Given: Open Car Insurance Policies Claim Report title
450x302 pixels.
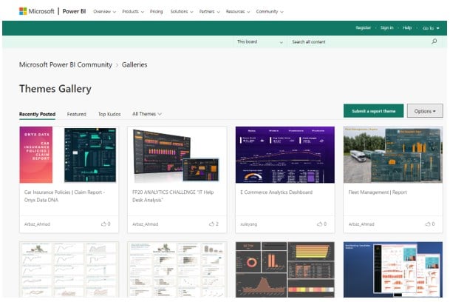Looking at the screenshot, I should [64, 196].
